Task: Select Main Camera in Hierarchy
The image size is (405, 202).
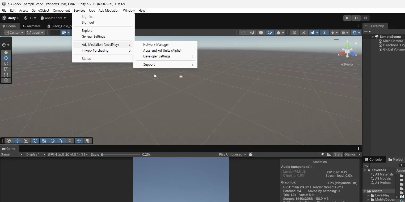Action: pos(393,41)
